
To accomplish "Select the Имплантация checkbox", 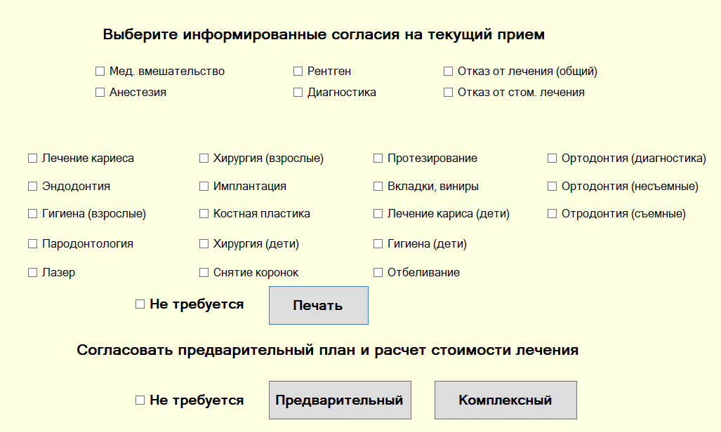I will tap(204, 187).
